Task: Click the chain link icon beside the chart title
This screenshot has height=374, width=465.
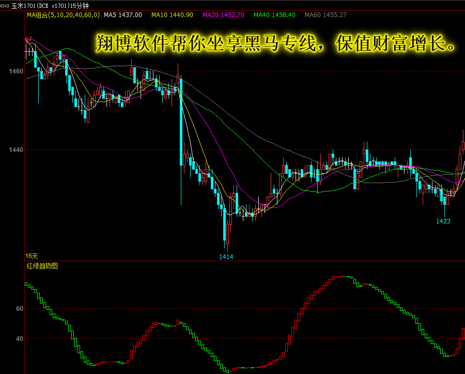Action: point(5,6)
